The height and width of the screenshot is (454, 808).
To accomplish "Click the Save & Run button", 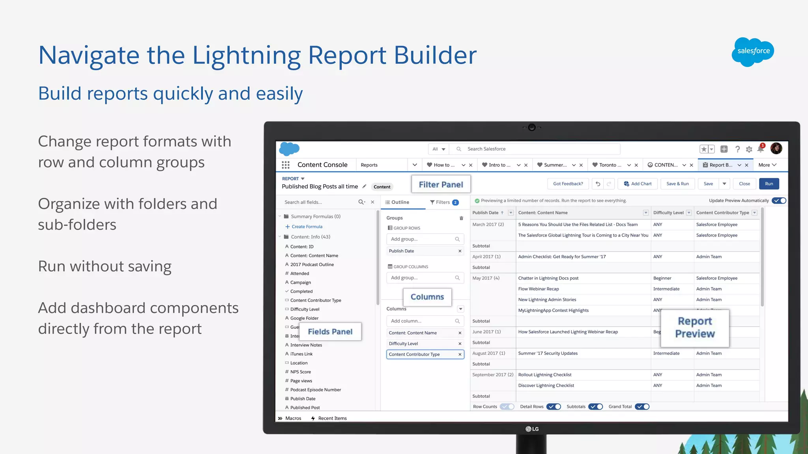I will click(677, 184).
